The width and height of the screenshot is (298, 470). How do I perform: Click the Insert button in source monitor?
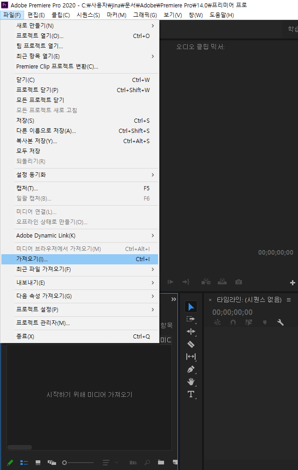206,282
